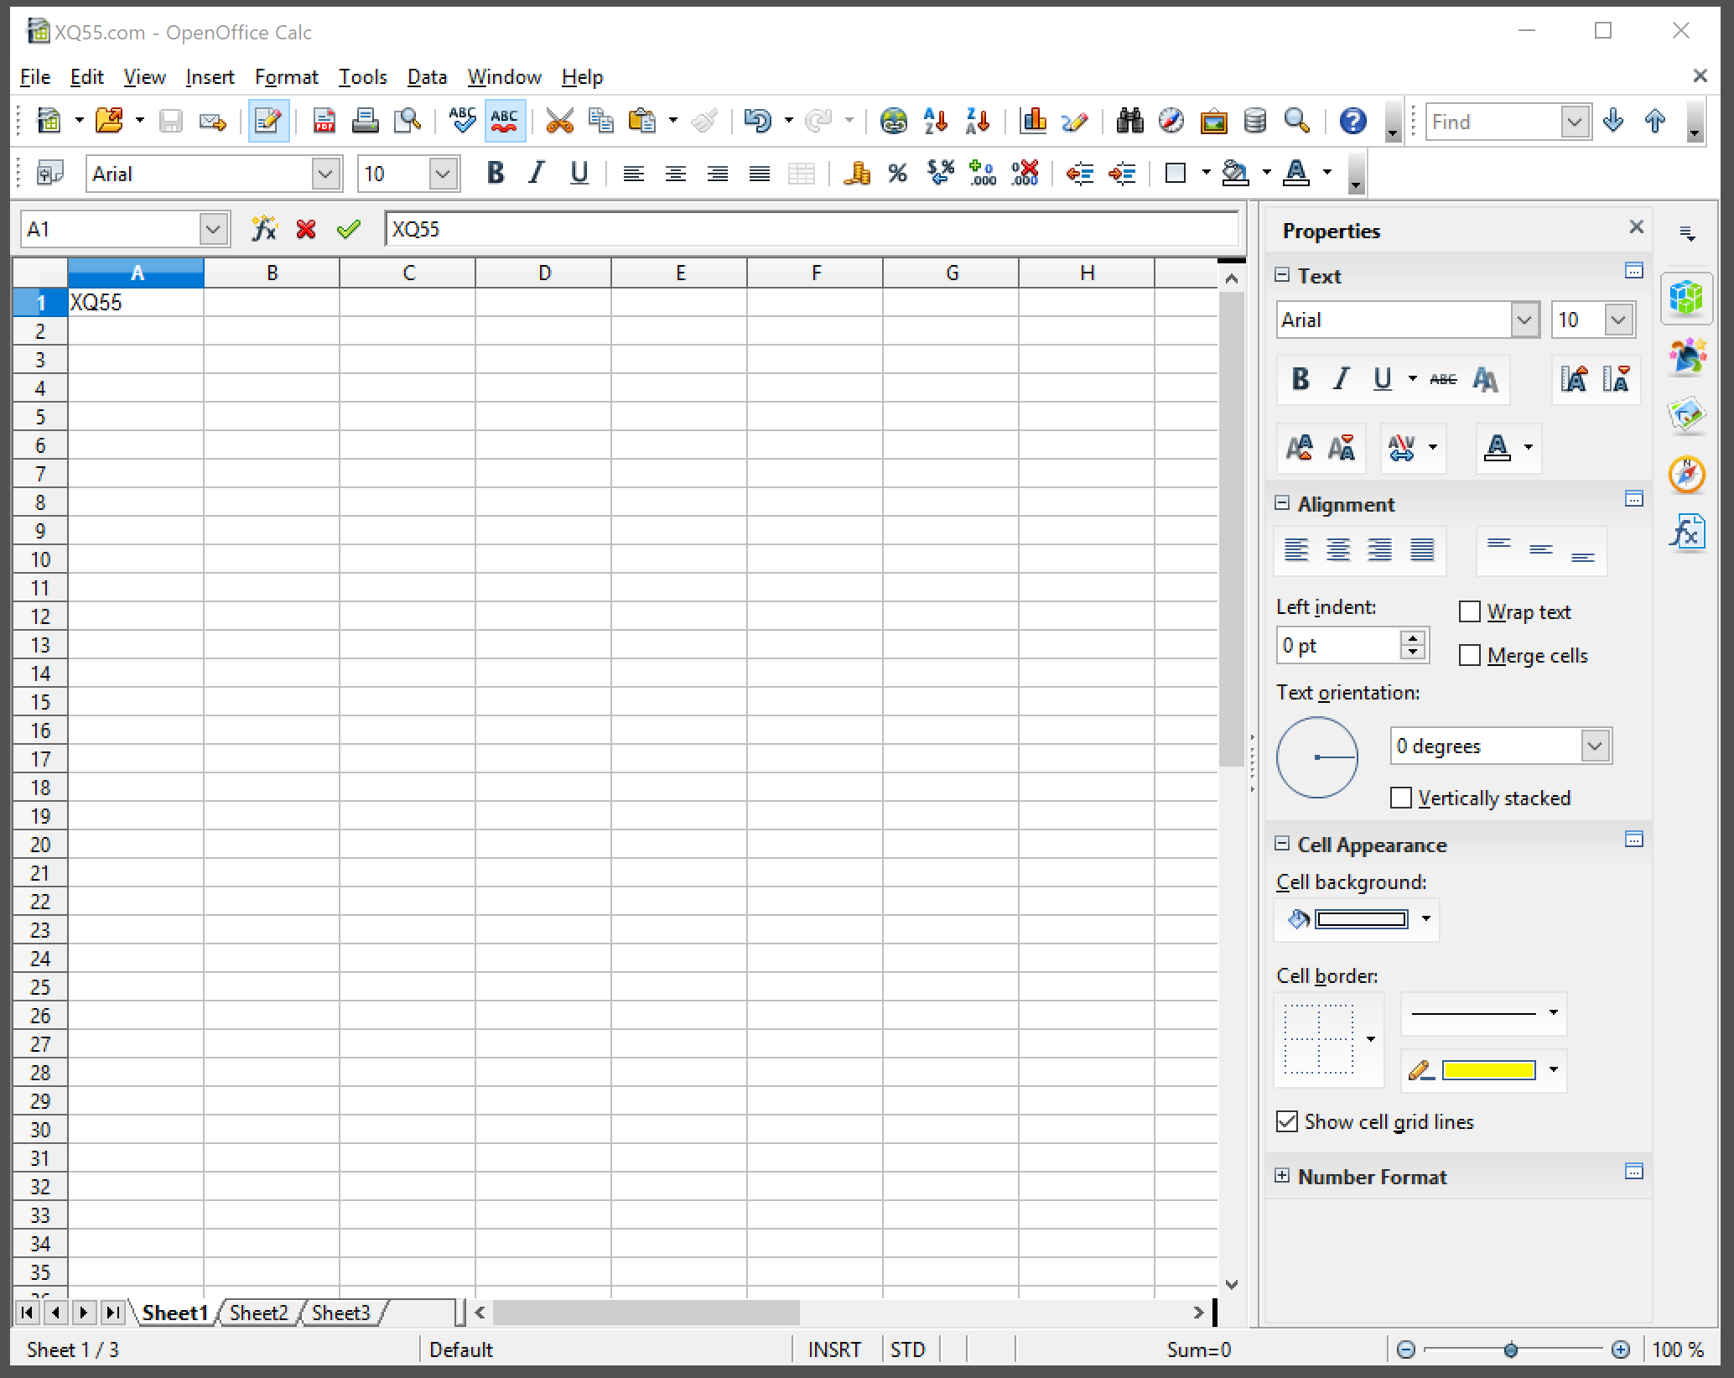Open the Insert Chart tool
1734x1378 pixels.
click(x=1033, y=122)
